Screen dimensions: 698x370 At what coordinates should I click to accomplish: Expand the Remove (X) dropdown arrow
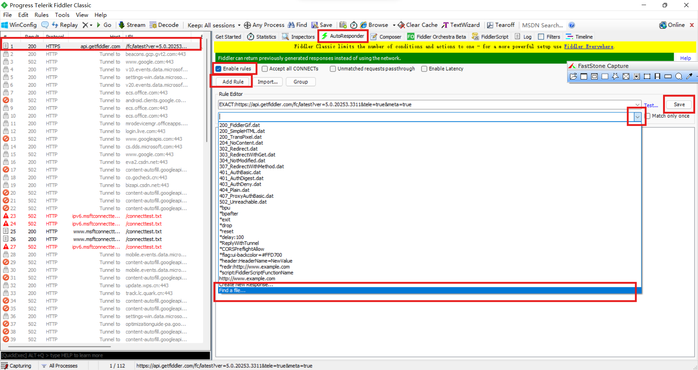pos(91,25)
